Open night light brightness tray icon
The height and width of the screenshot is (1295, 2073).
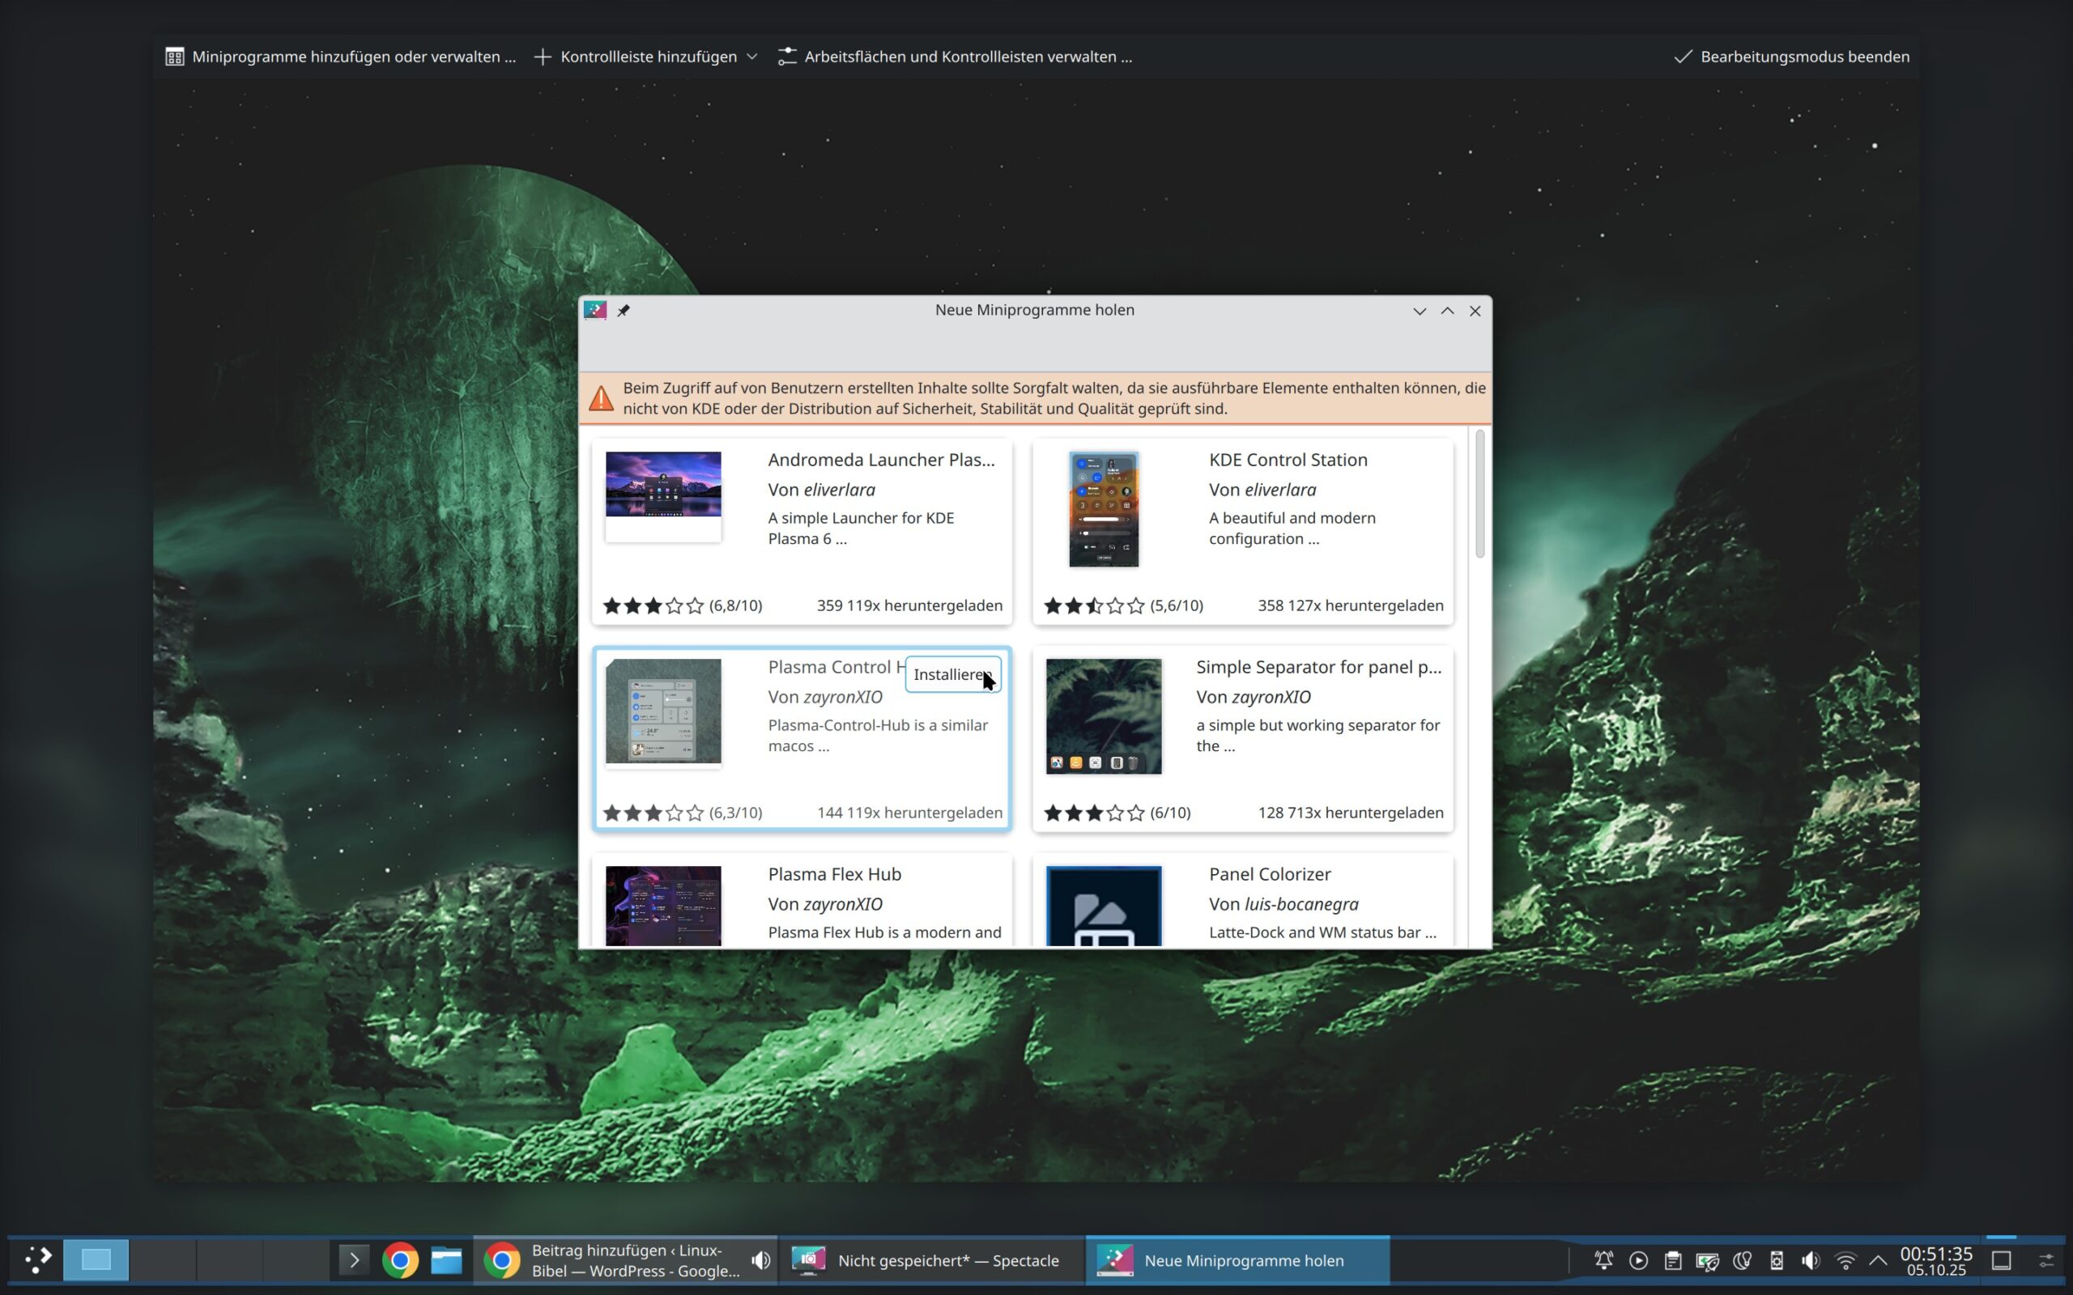(1742, 1260)
